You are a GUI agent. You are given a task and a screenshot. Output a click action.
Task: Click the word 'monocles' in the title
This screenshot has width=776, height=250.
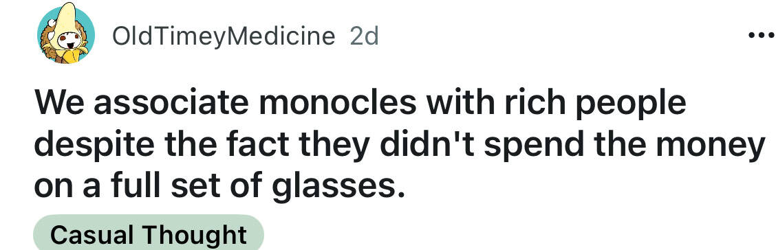click(x=336, y=102)
